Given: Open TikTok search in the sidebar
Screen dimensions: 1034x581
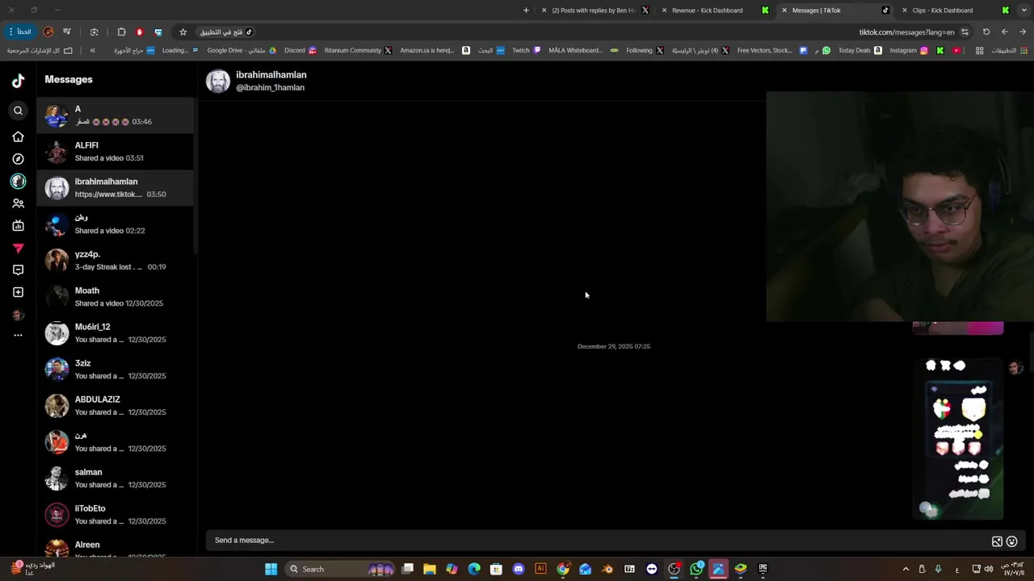Looking at the screenshot, I should [18, 111].
